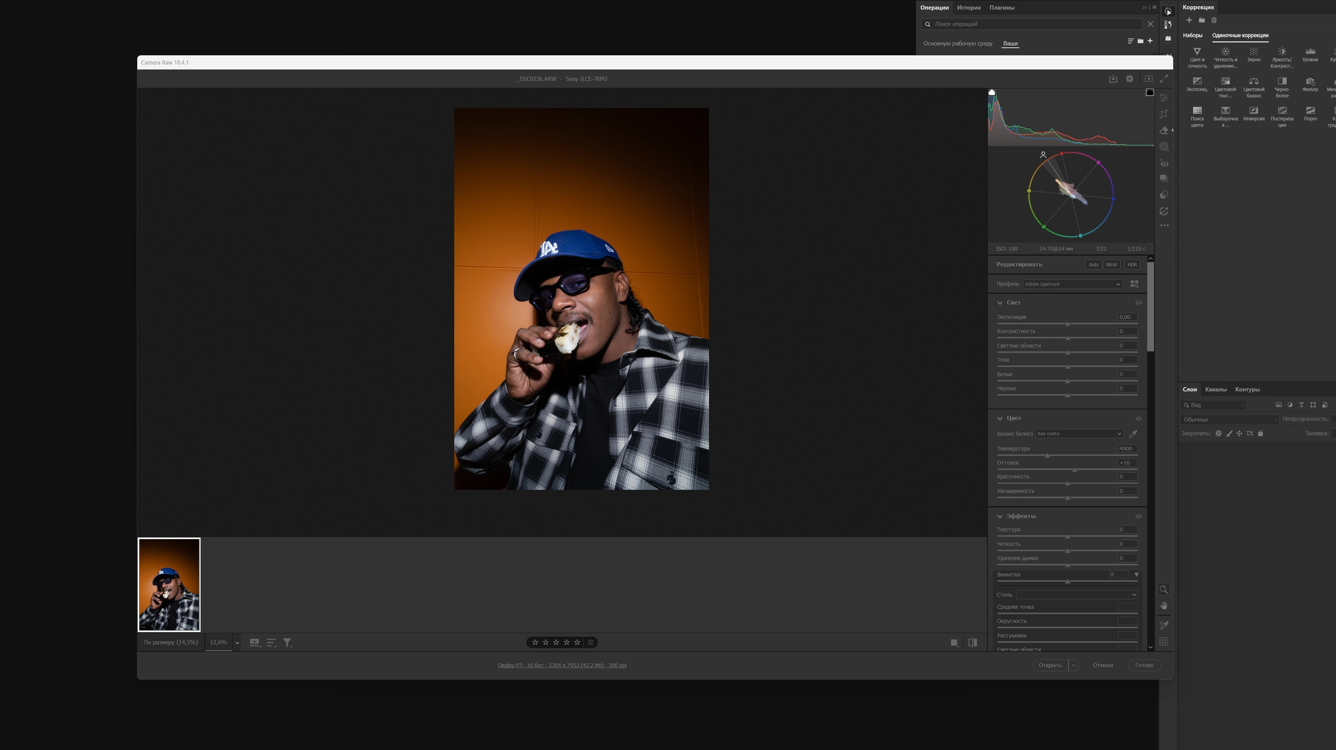The height and width of the screenshot is (750, 1336).
Task: Open the Обычные blend mode dropdown
Action: click(1229, 420)
